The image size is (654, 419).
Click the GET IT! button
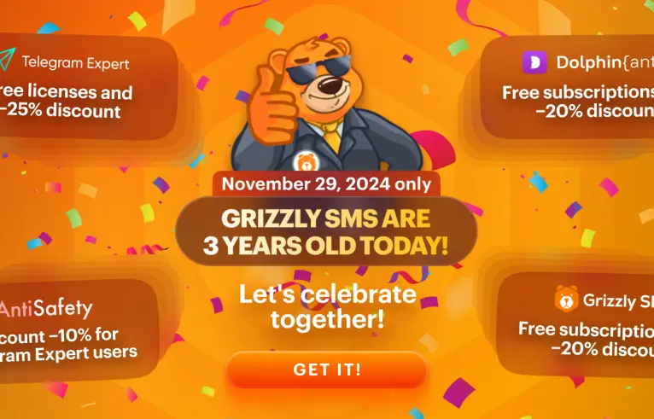(x=327, y=370)
